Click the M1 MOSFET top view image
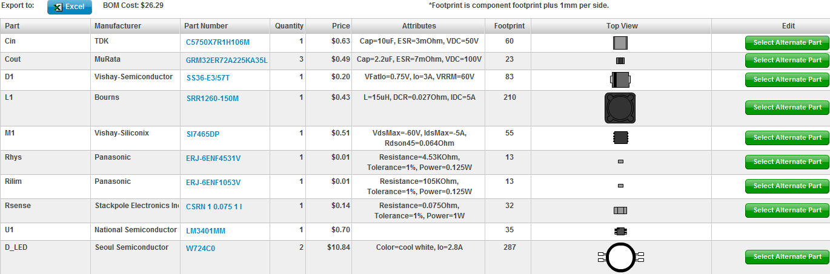The width and height of the screenshot is (830, 274). 621,138
